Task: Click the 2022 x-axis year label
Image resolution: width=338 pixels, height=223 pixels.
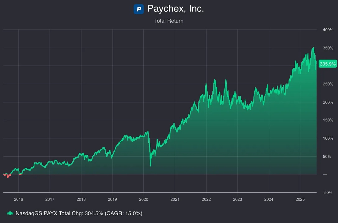Action: click(x=206, y=199)
